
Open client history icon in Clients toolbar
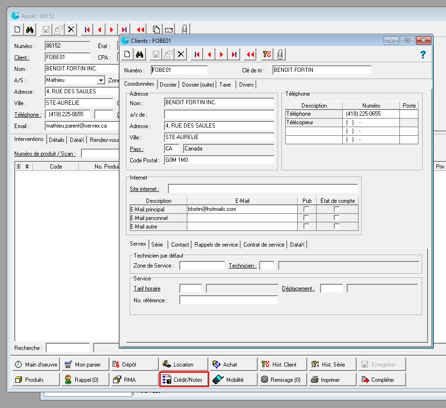point(267,54)
